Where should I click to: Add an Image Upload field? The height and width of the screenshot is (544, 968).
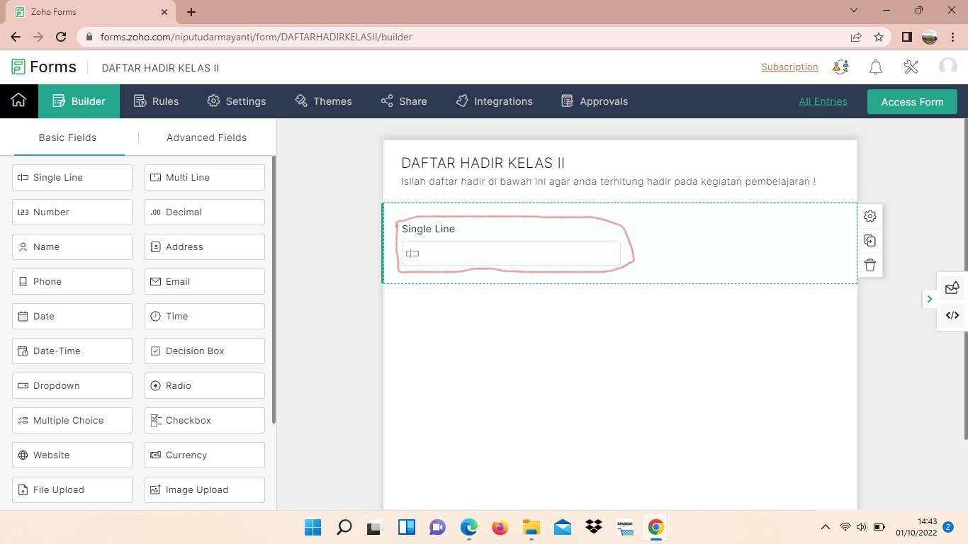pyautogui.click(x=205, y=490)
